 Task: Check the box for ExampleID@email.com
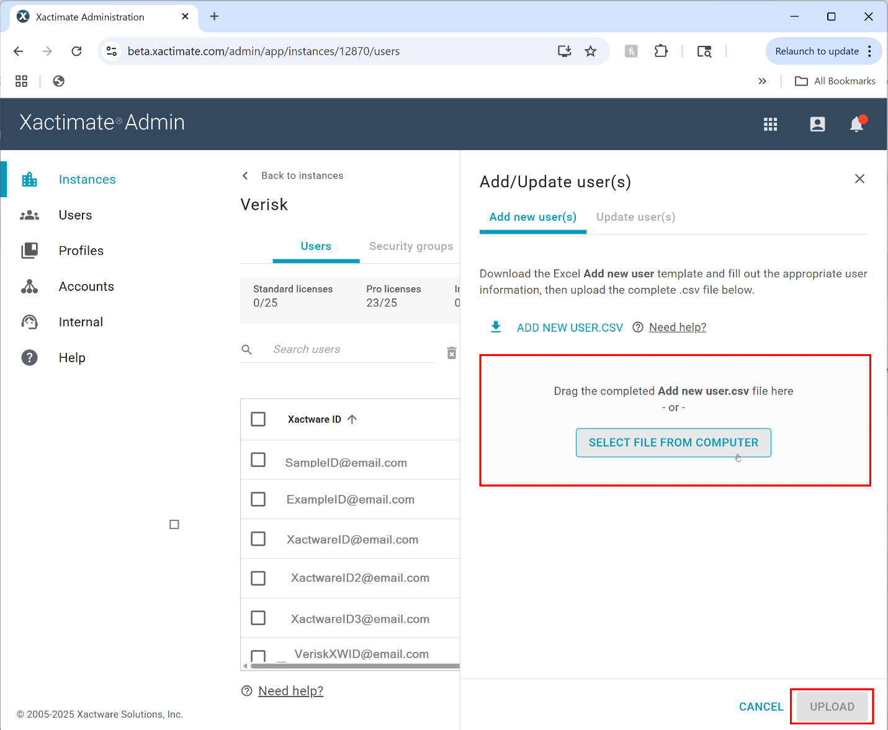coord(258,499)
